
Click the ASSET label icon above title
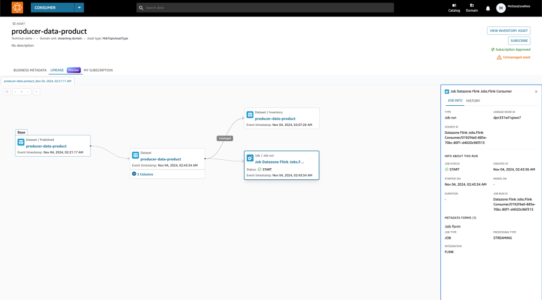tap(14, 23)
